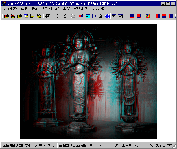Open the ヘルプ(H) menu
The image size is (177, 149).
coord(97,9)
